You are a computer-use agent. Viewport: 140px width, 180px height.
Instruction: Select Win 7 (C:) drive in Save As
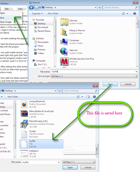click(x=40, y=64)
